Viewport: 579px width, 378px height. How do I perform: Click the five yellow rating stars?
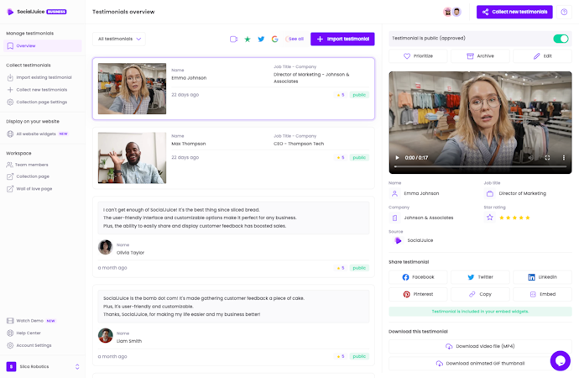(x=514, y=218)
